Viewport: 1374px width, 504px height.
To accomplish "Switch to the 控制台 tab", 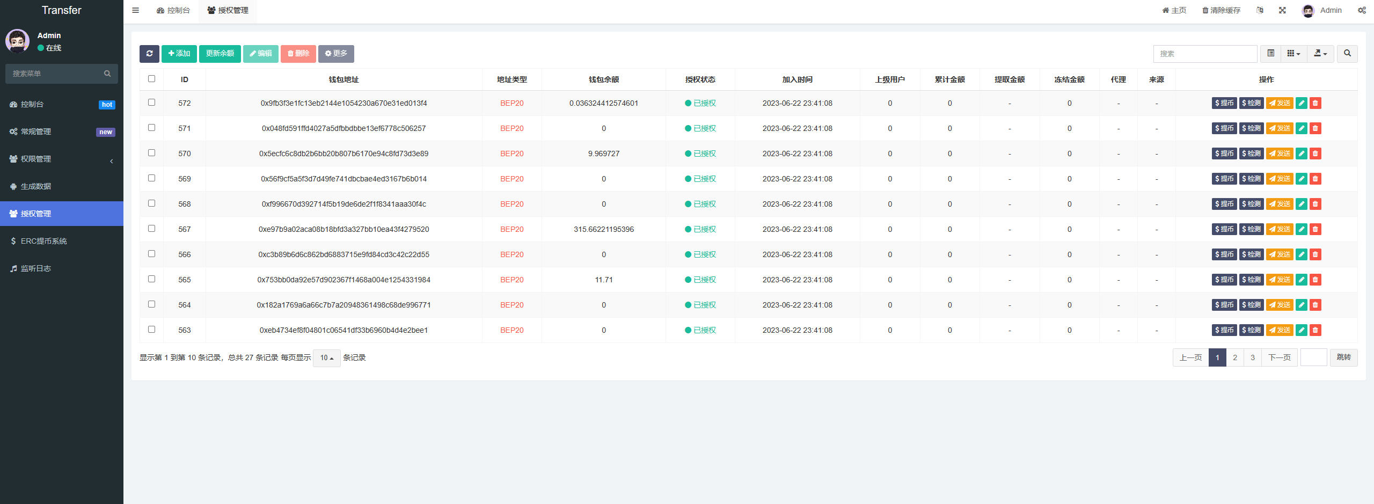I will pos(173,10).
